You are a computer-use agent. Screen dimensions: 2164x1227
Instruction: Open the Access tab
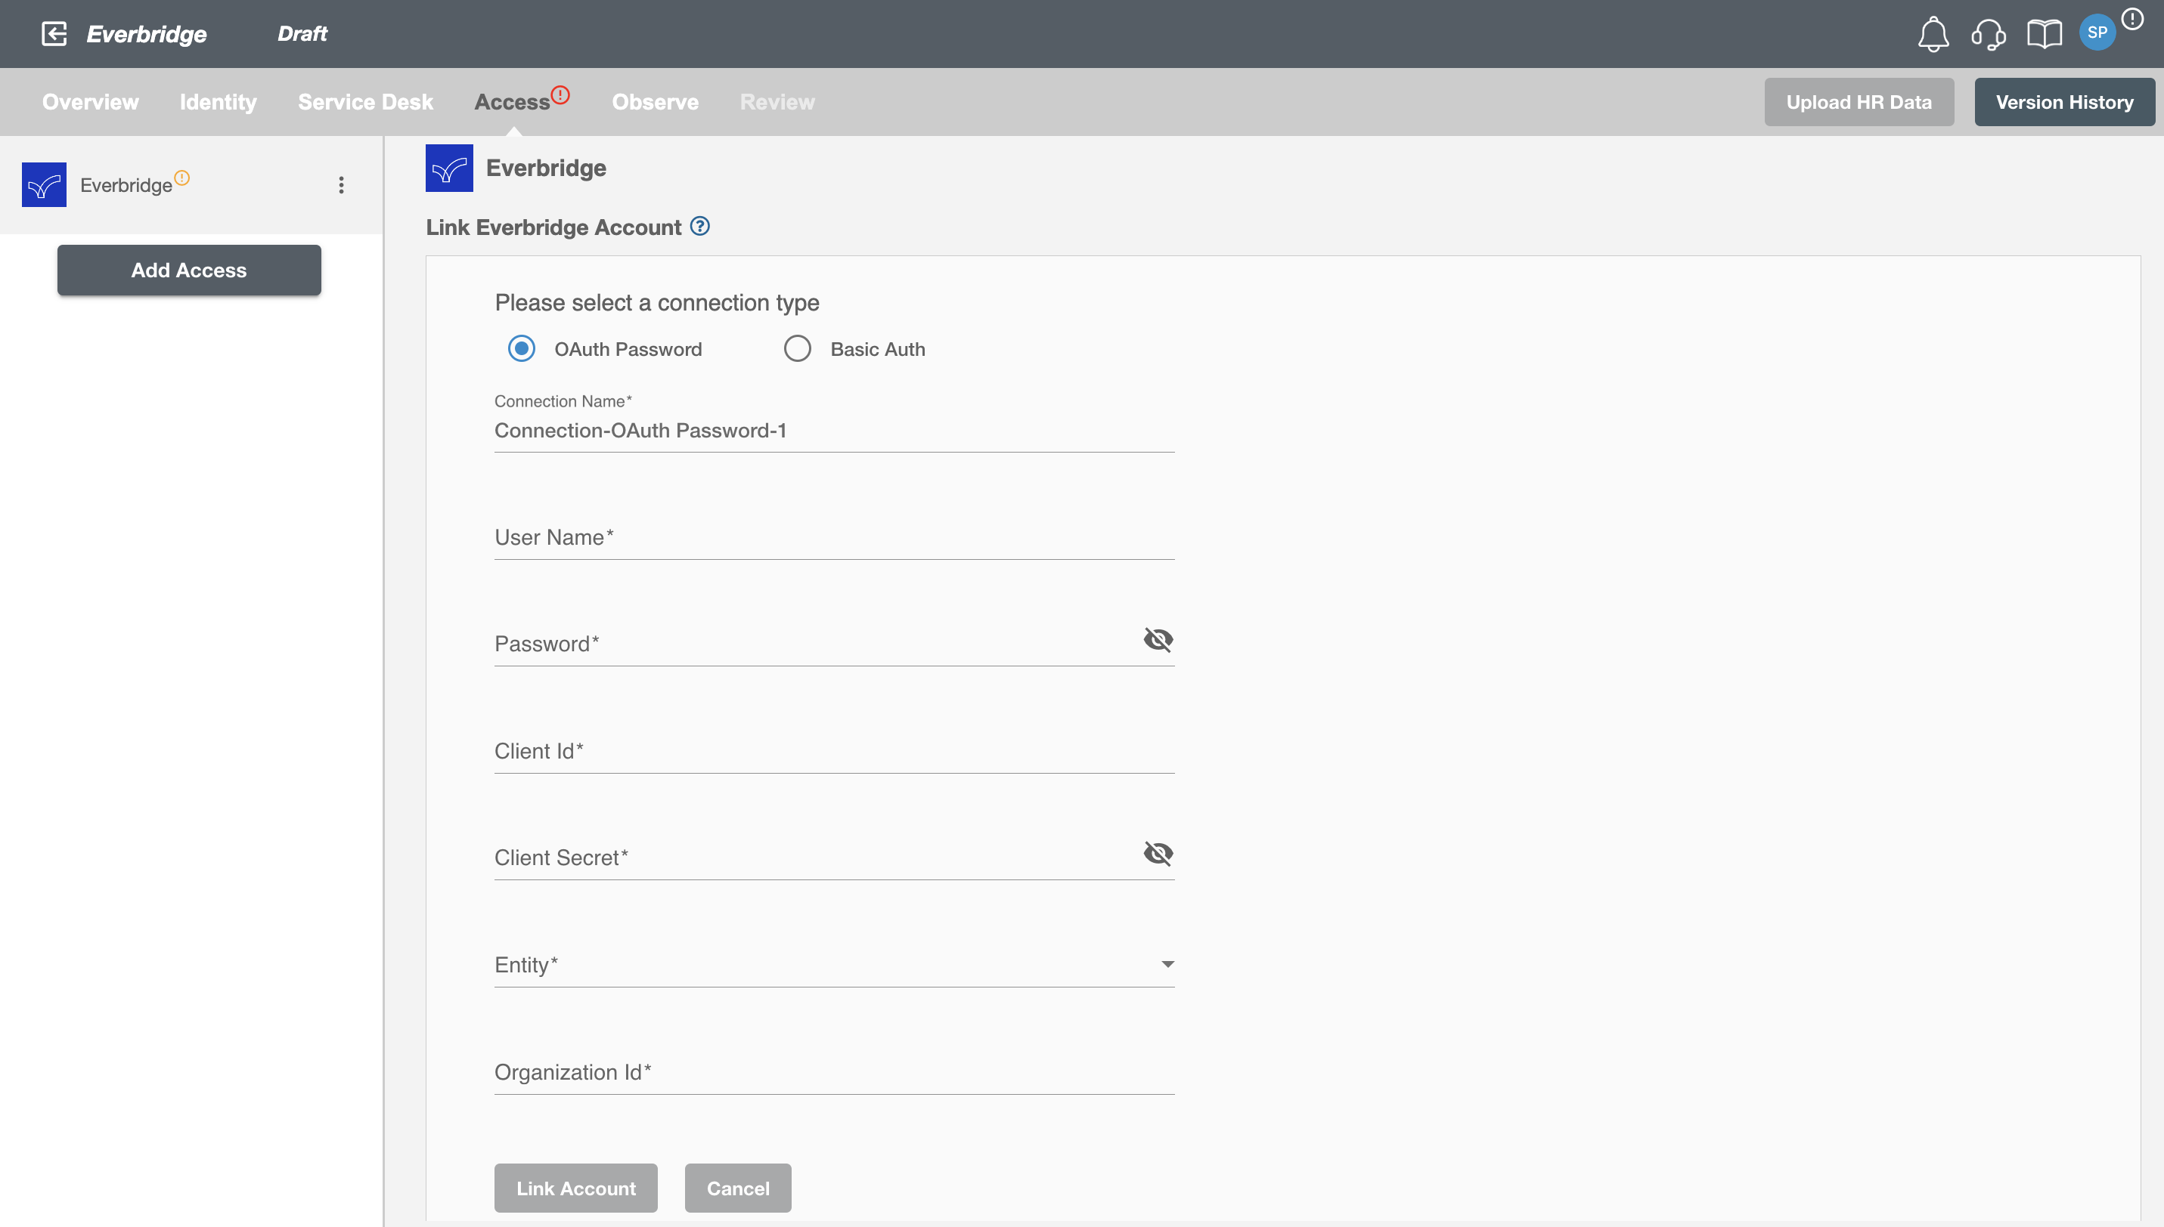click(x=511, y=101)
